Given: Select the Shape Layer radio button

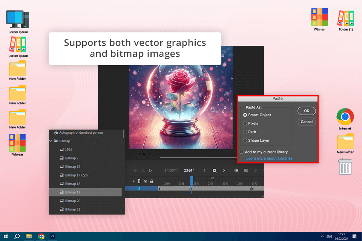Looking at the screenshot, I should coord(245,140).
